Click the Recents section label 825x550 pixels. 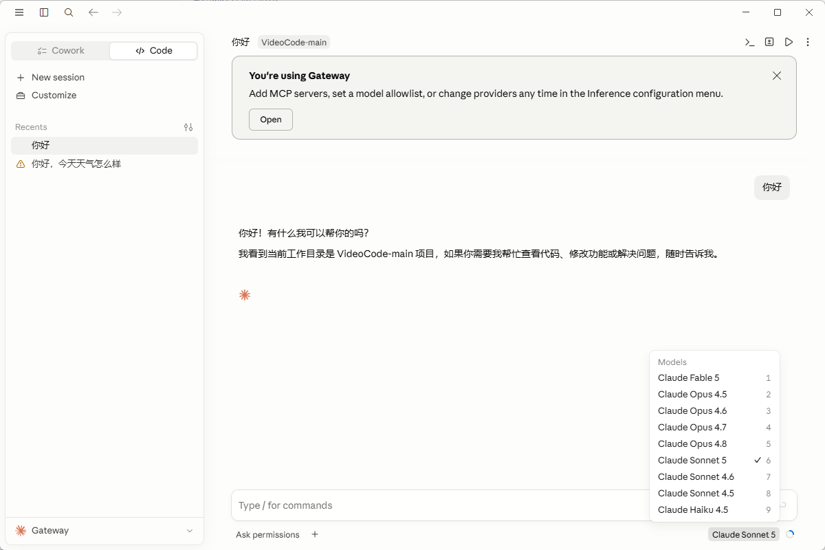31,127
